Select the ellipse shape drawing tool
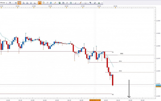The image size is (161, 101). click(86, 3)
